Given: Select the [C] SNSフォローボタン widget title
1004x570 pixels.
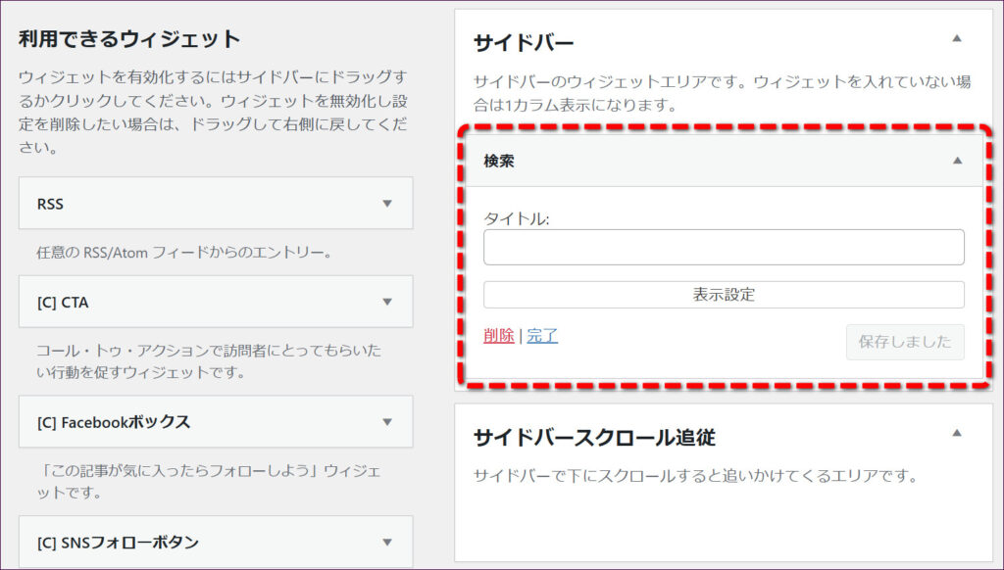Looking at the screenshot, I should tap(118, 542).
